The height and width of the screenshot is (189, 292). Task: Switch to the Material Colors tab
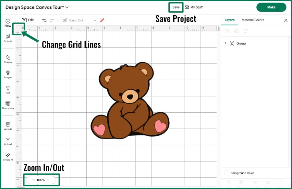click(x=253, y=20)
